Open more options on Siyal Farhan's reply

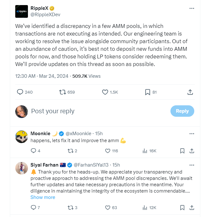click(192, 165)
